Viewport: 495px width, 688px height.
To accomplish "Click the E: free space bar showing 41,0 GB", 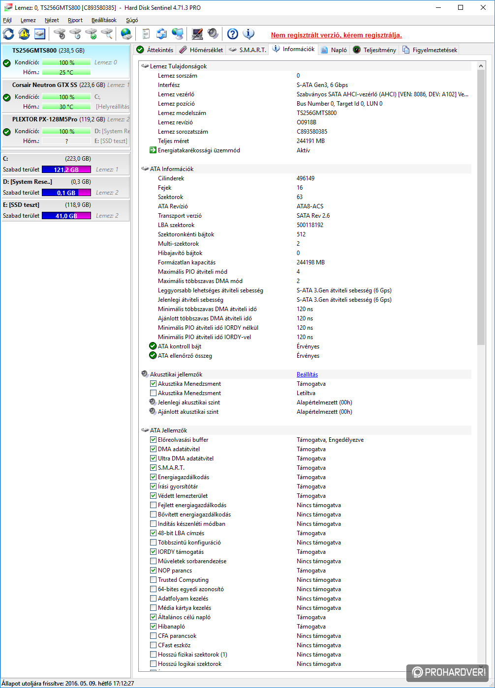I will (x=66, y=216).
